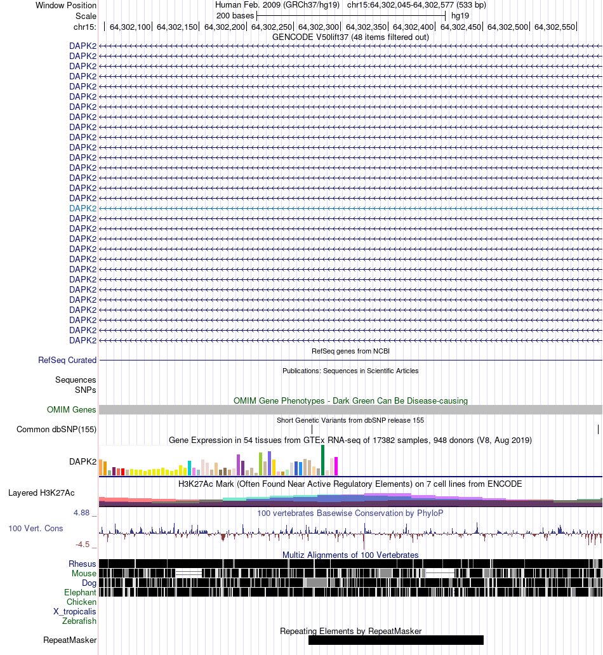Select the Zebrafish alignment label
The width and height of the screenshot is (603, 655).
79,621
